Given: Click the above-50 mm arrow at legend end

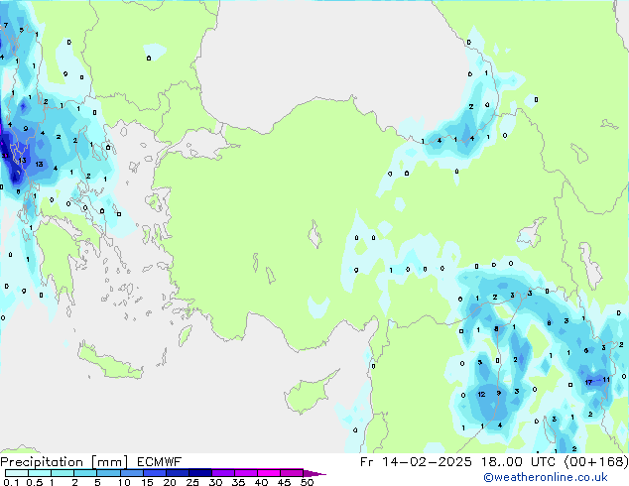Looking at the screenshot, I should click(314, 473).
